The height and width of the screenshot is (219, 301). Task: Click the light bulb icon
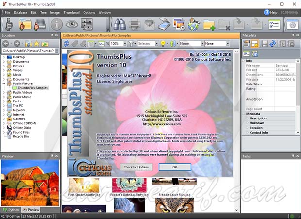[x=163, y=44]
